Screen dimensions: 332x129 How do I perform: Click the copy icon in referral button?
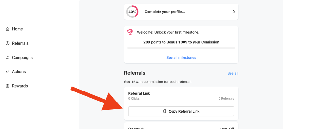[x=165, y=111]
